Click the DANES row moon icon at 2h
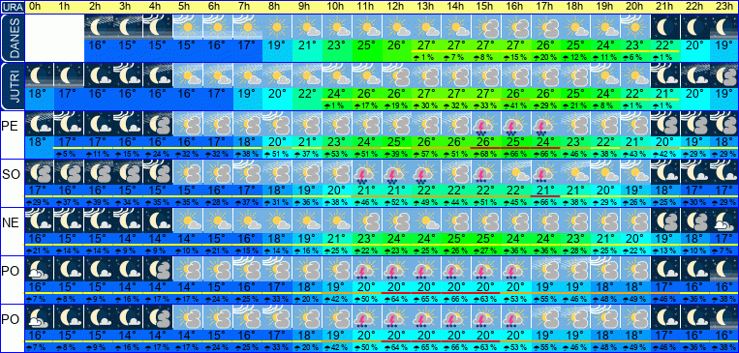This screenshot has height=353, width=739. (99, 27)
